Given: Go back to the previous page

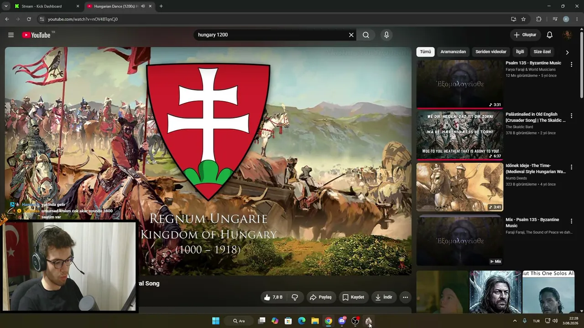Looking at the screenshot, I should point(7,19).
